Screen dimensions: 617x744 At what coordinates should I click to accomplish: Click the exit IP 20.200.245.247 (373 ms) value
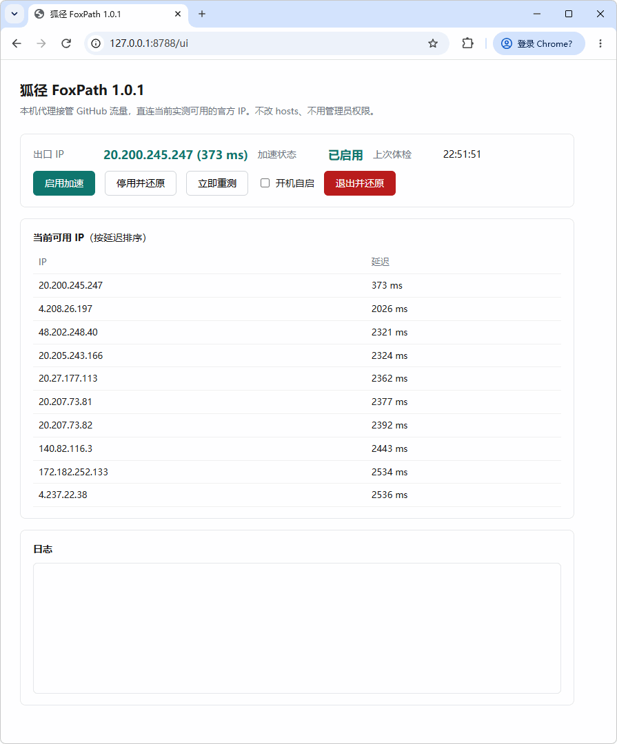pos(176,155)
